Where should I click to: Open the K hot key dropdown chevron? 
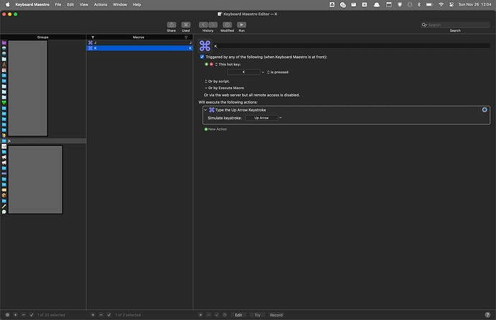[262, 72]
